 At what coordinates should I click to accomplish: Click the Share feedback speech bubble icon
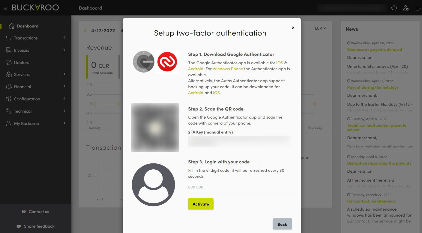pyautogui.click(x=19, y=226)
